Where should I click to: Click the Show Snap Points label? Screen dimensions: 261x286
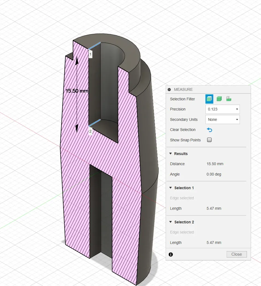[185, 140]
